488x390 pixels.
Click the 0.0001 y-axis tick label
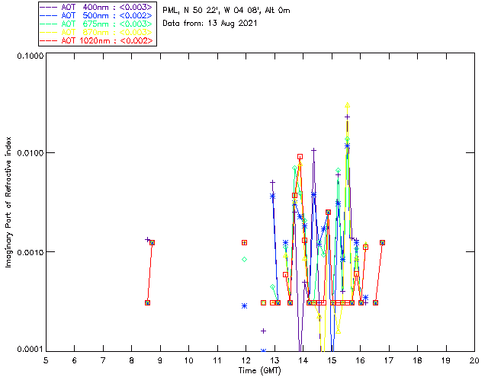tap(30, 350)
